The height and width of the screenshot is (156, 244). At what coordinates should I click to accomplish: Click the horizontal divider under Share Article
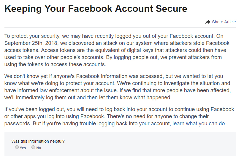click(x=120, y=27)
